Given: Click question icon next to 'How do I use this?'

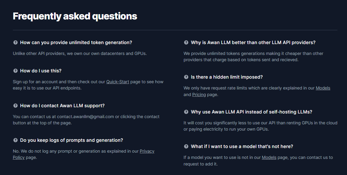Looking at the screenshot, I should (x=15, y=71).
